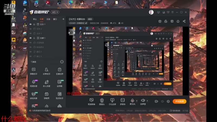The height and width of the screenshot is (122, 217).
Task: Edit the CS:GO category selector
Action: [x=78, y=23]
